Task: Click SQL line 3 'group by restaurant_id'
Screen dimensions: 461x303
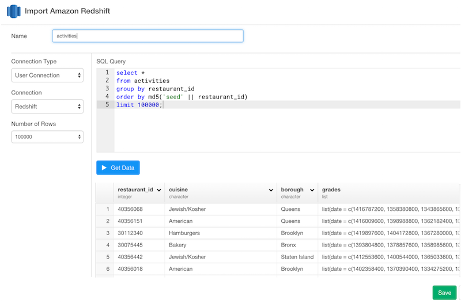Action: click(x=155, y=89)
